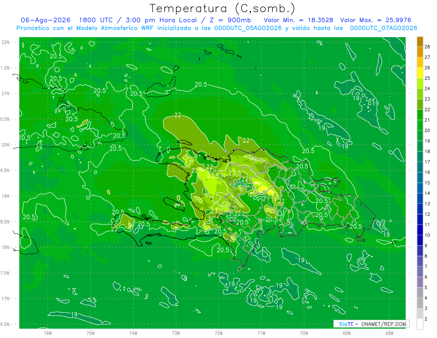Pick the white swatch below the 2 label
The height and width of the screenshot is (338, 437).
click(x=420, y=324)
